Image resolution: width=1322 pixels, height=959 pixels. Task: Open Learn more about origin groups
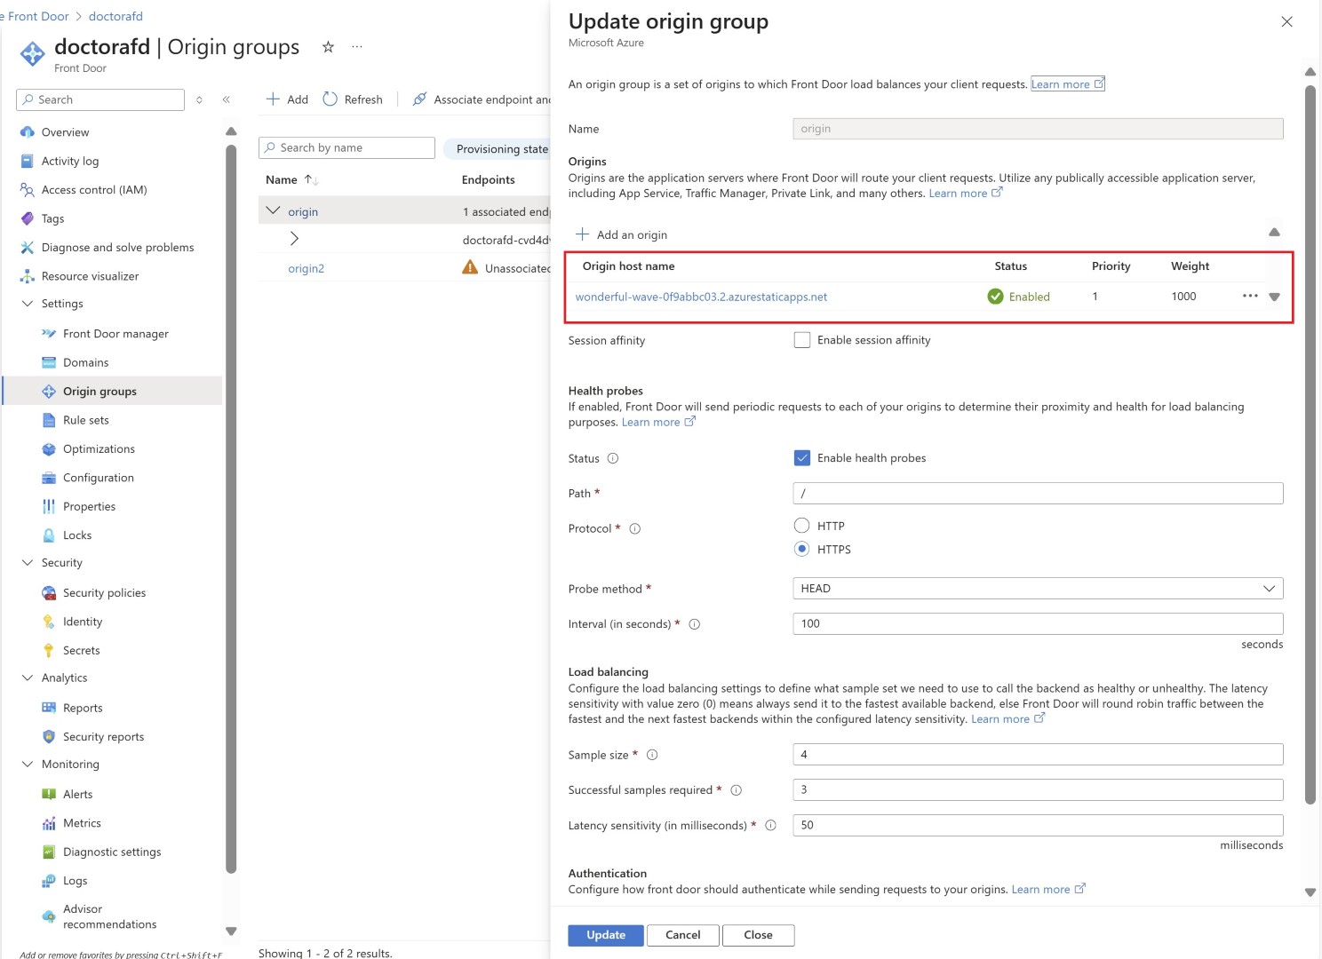[x=1068, y=84]
